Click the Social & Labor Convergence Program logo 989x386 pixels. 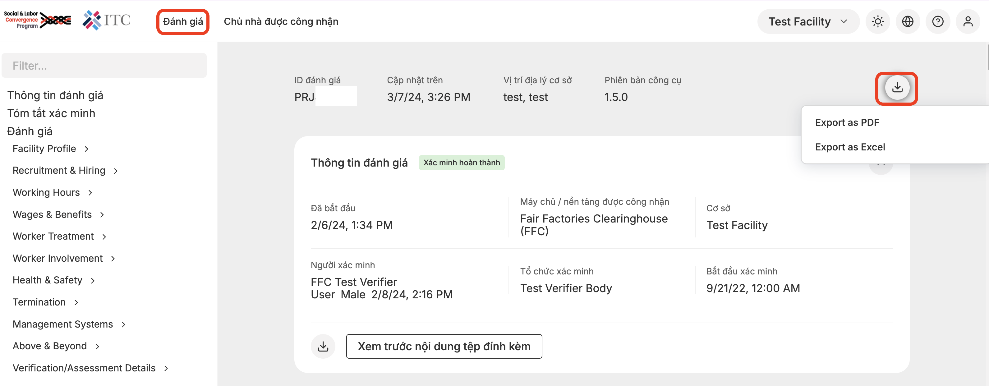click(37, 20)
